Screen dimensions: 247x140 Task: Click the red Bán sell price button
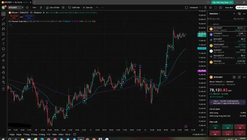14,17
